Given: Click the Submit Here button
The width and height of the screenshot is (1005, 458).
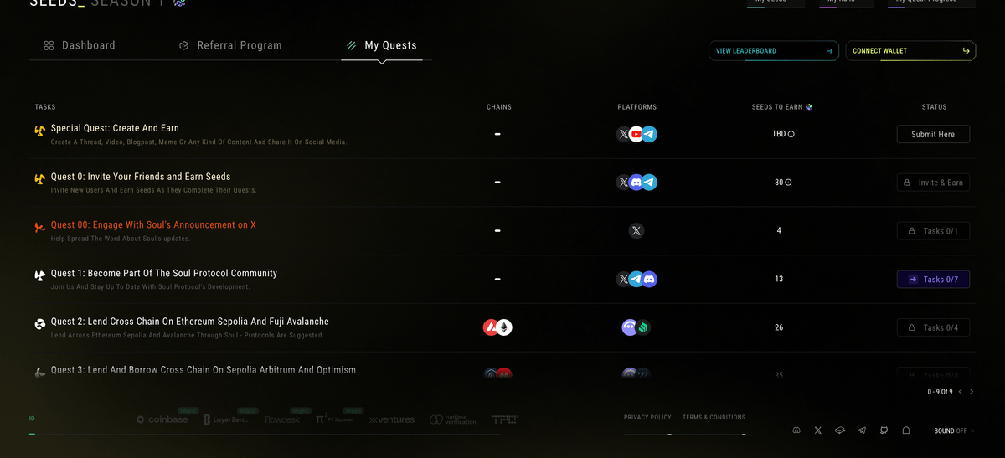Looking at the screenshot, I should click(x=933, y=134).
